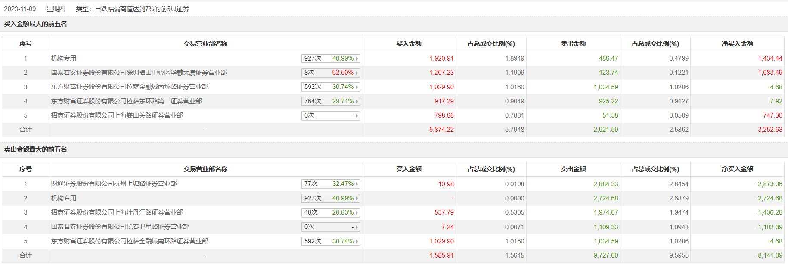This screenshot has height=264, width=788.
Task: Click the arrow icon beside 8次 62.50%
Action: coord(357,73)
